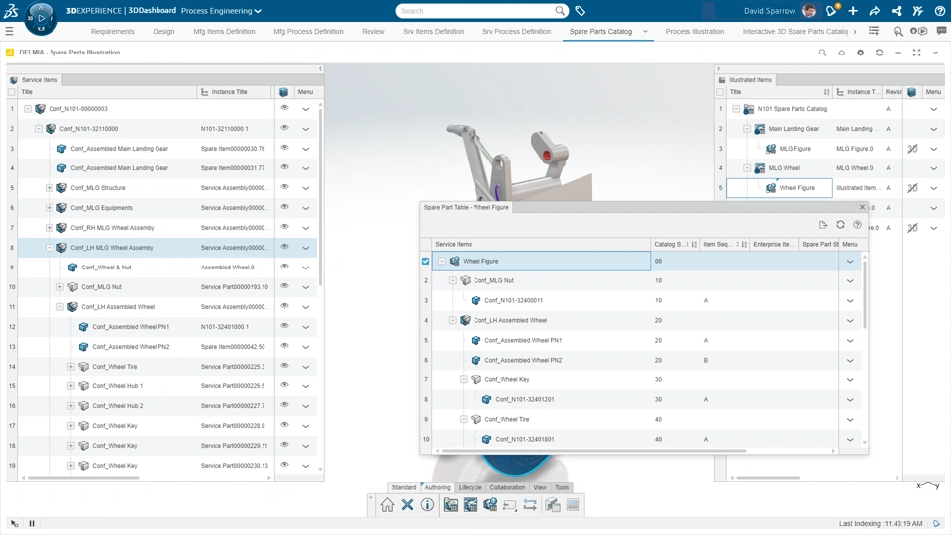This screenshot has height=535, width=951.
Task: Click the first spare part table icon in the action bar
Action: click(x=450, y=504)
